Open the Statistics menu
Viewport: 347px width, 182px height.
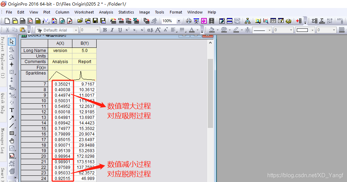[126, 12]
